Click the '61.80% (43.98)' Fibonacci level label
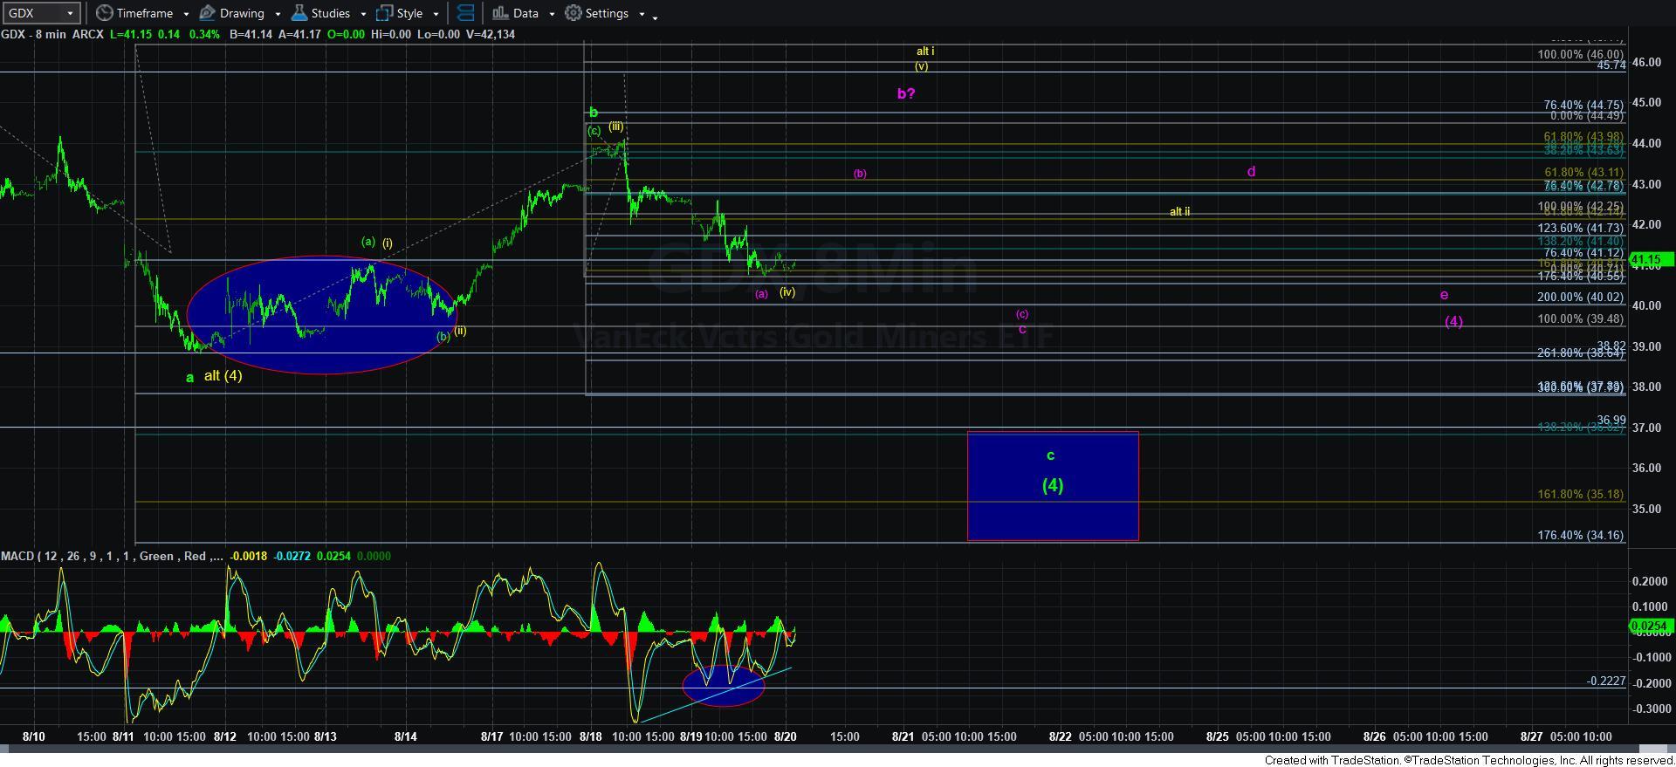The width and height of the screenshot is (1676, 767). pos(1583,137)
